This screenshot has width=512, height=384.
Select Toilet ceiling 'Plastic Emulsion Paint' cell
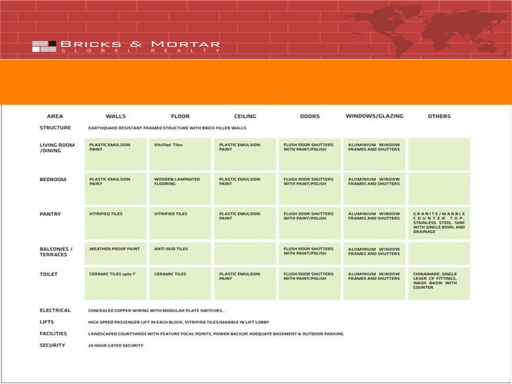(245, 283)
